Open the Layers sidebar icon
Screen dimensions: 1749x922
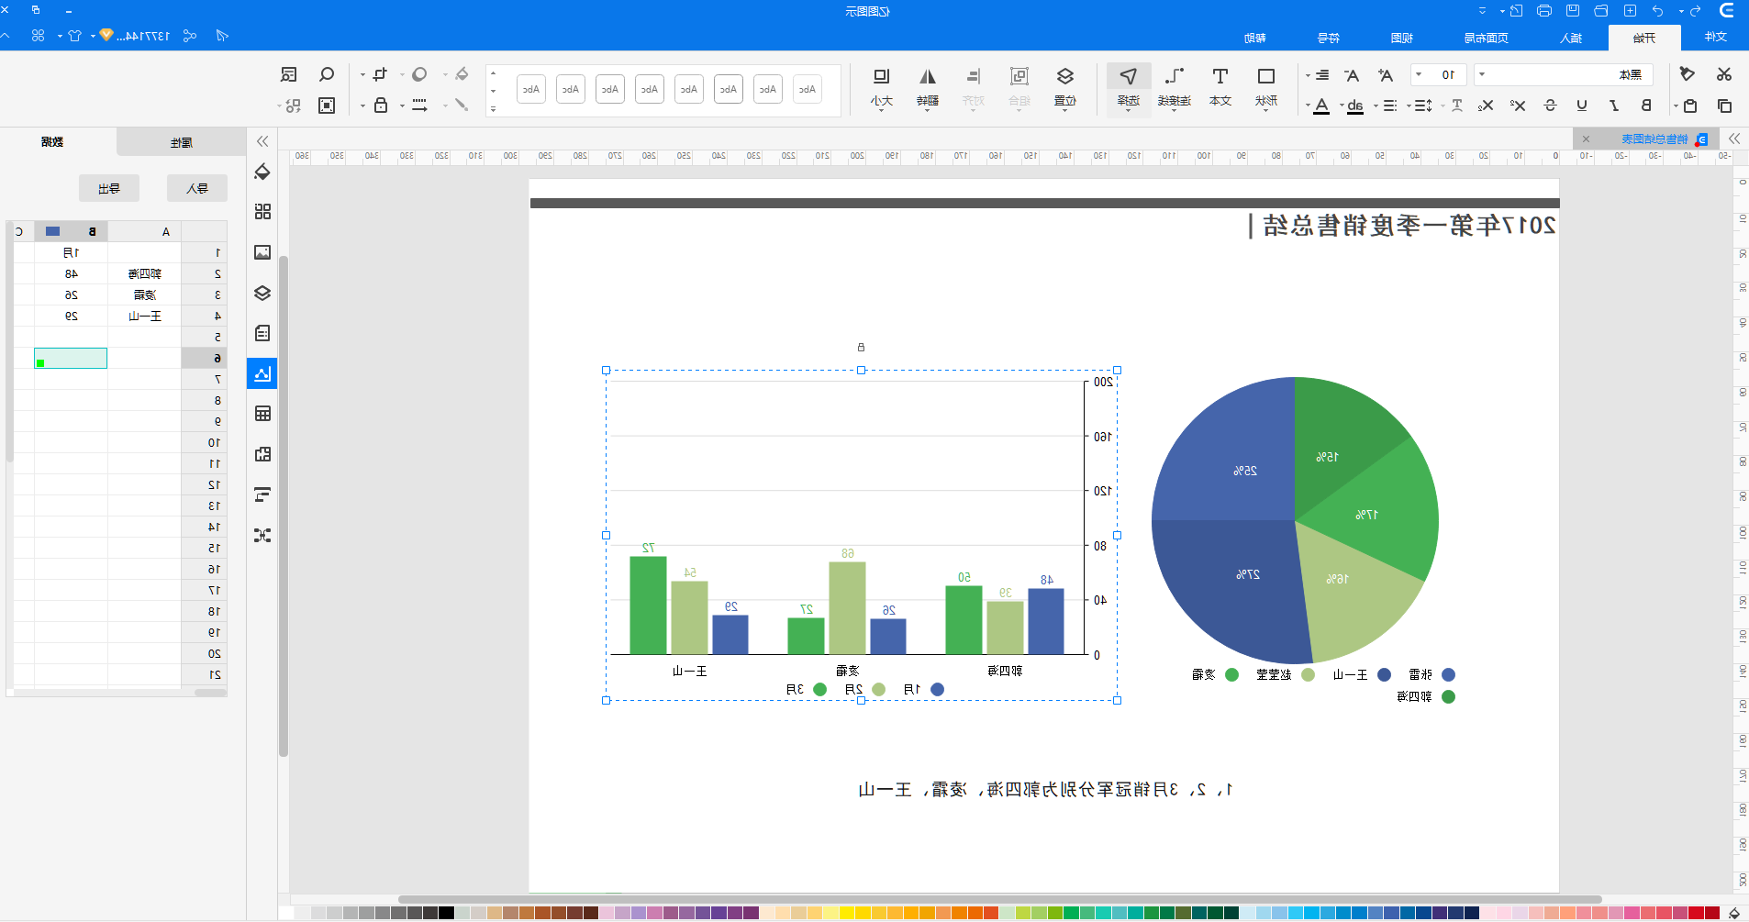[x=262, y=293]
